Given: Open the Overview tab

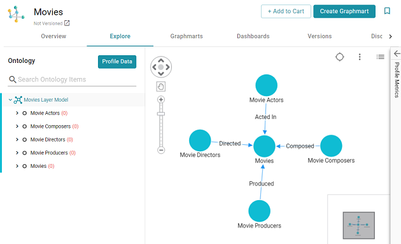Looking at the screenshot, I should (x=53, y=36).
